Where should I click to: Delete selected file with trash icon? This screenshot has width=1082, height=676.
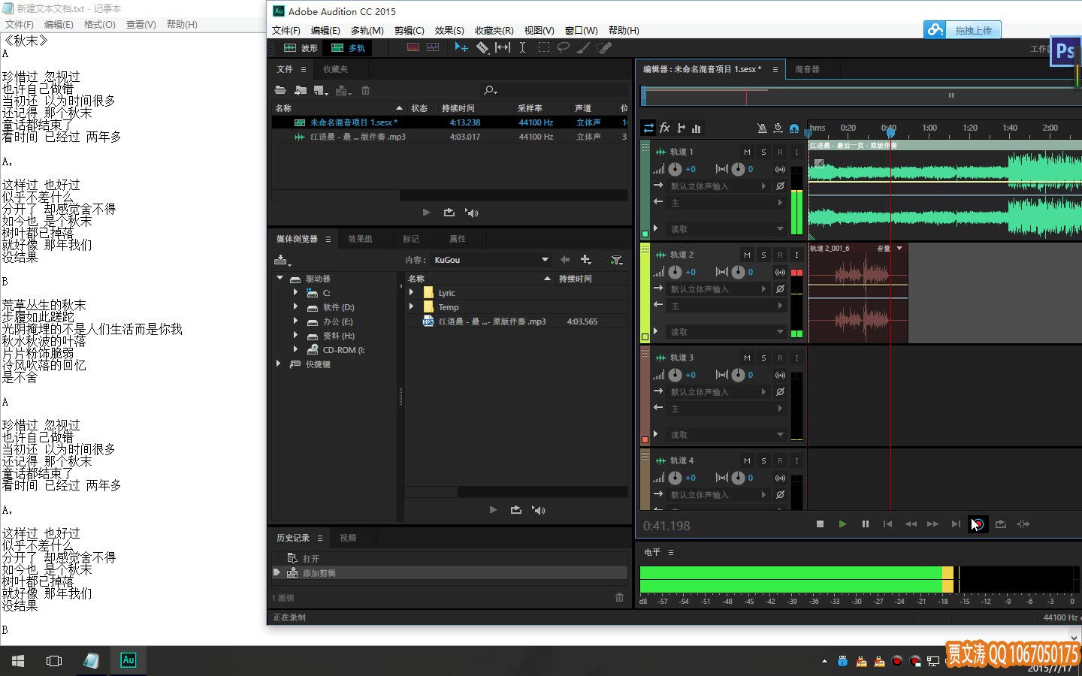[366, 90]
